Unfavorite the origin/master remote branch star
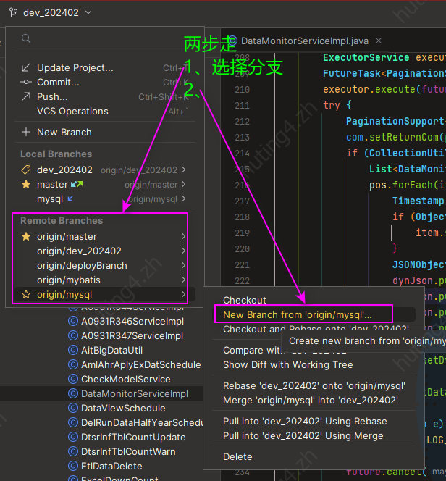This screenshot has width=446, height=481. point(26,237)
